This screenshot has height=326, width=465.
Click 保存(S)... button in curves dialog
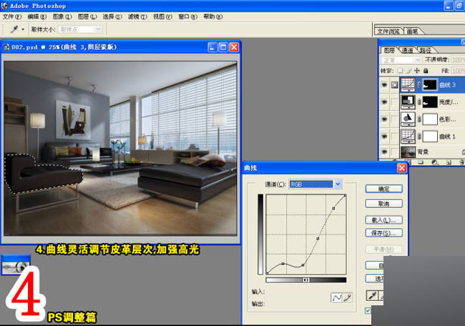tap(383, 233)
